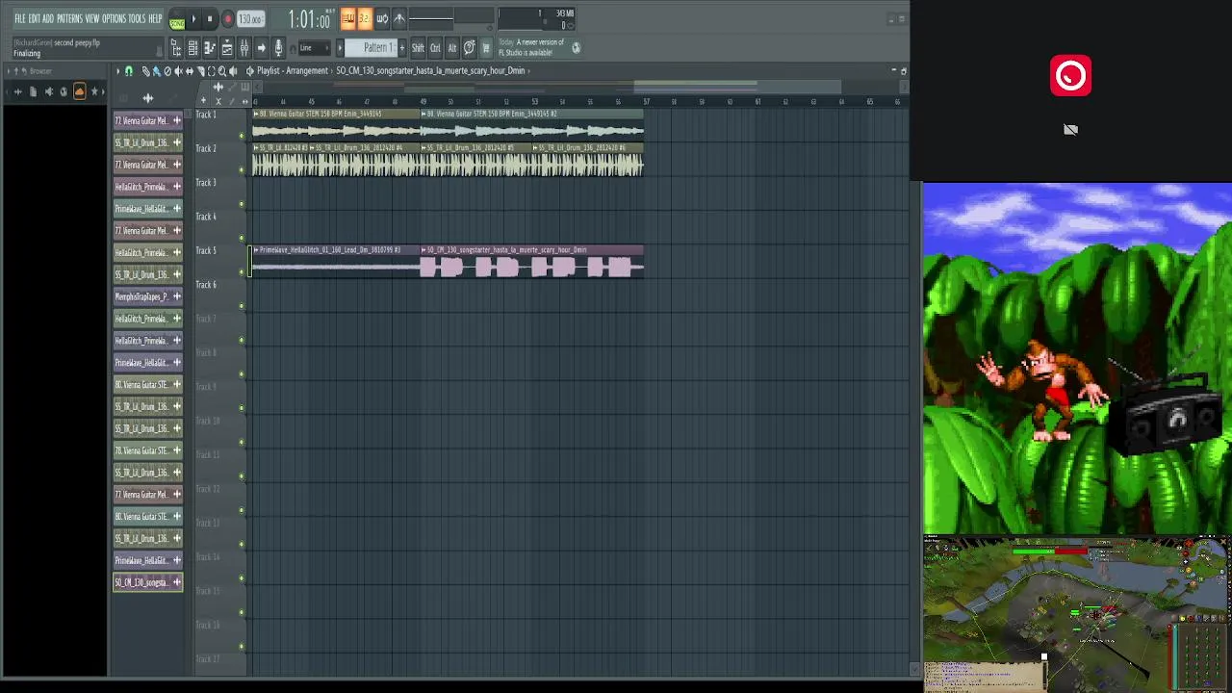Click the arrow left of Pattern 1
The height and width of the screenshot is (693, 1232).
point(340,47)
